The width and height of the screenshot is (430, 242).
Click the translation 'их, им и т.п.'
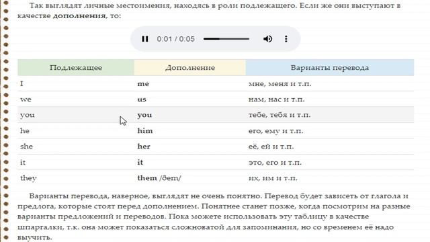(273, 178)
